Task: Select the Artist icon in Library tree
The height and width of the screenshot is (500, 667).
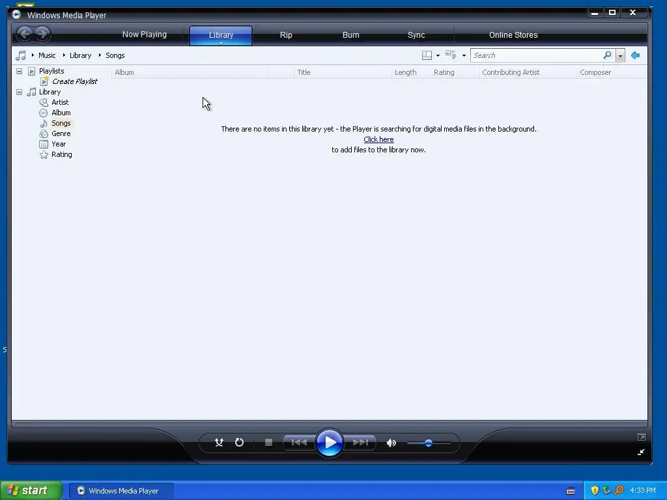Action: pos(44,102)
